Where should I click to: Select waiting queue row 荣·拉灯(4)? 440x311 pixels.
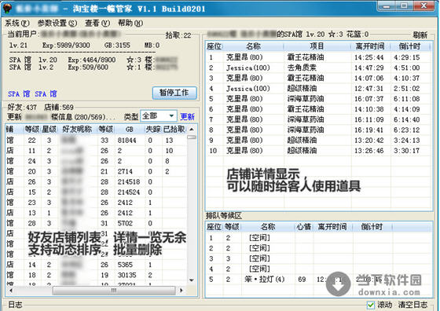(x=319, y=280)
